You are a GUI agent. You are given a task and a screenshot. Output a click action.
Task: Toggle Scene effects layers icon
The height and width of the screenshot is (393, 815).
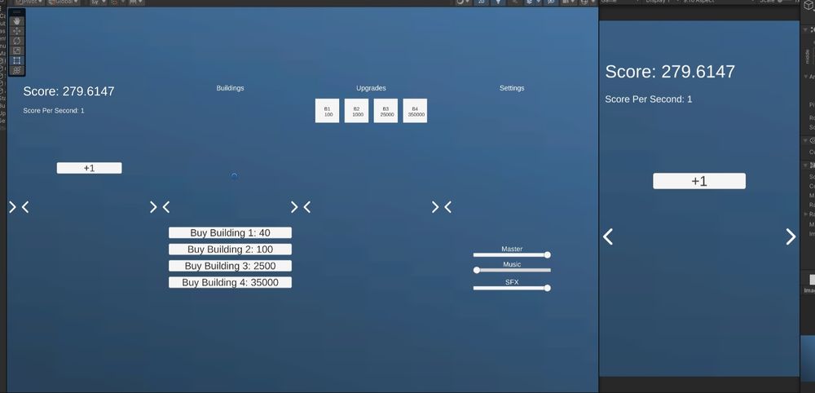531,2
